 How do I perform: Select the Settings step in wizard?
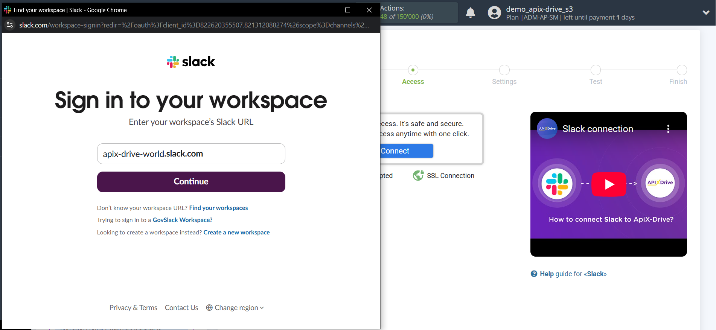point(504,82)
